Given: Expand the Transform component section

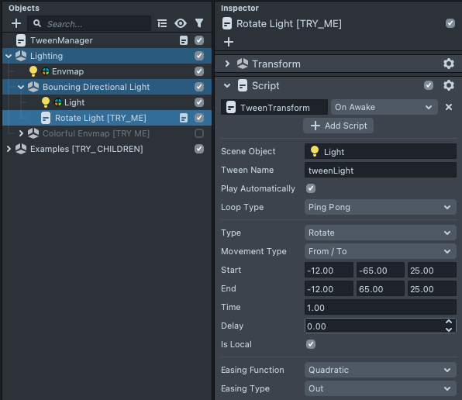Looking at the screenshot, I should tap(227, 64).
